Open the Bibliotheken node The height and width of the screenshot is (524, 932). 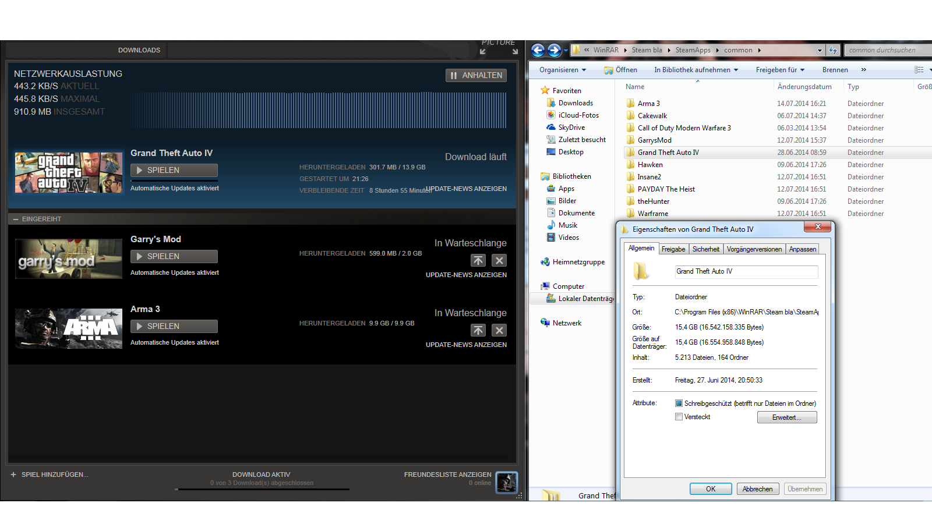[571, 176]
